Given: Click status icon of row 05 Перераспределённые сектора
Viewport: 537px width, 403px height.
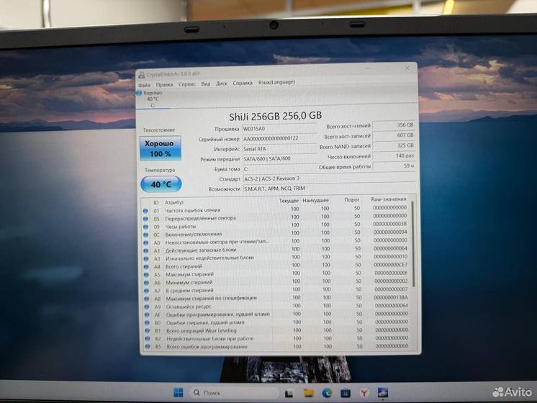Looking at the screenshot, I should 145,219.
